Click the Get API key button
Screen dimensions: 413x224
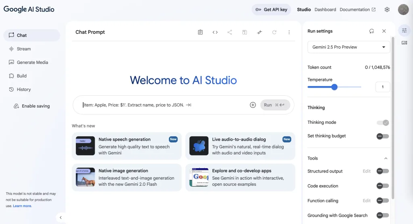271,10
